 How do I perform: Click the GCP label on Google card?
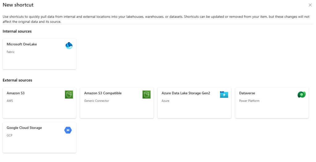click(x=10, y=135)
